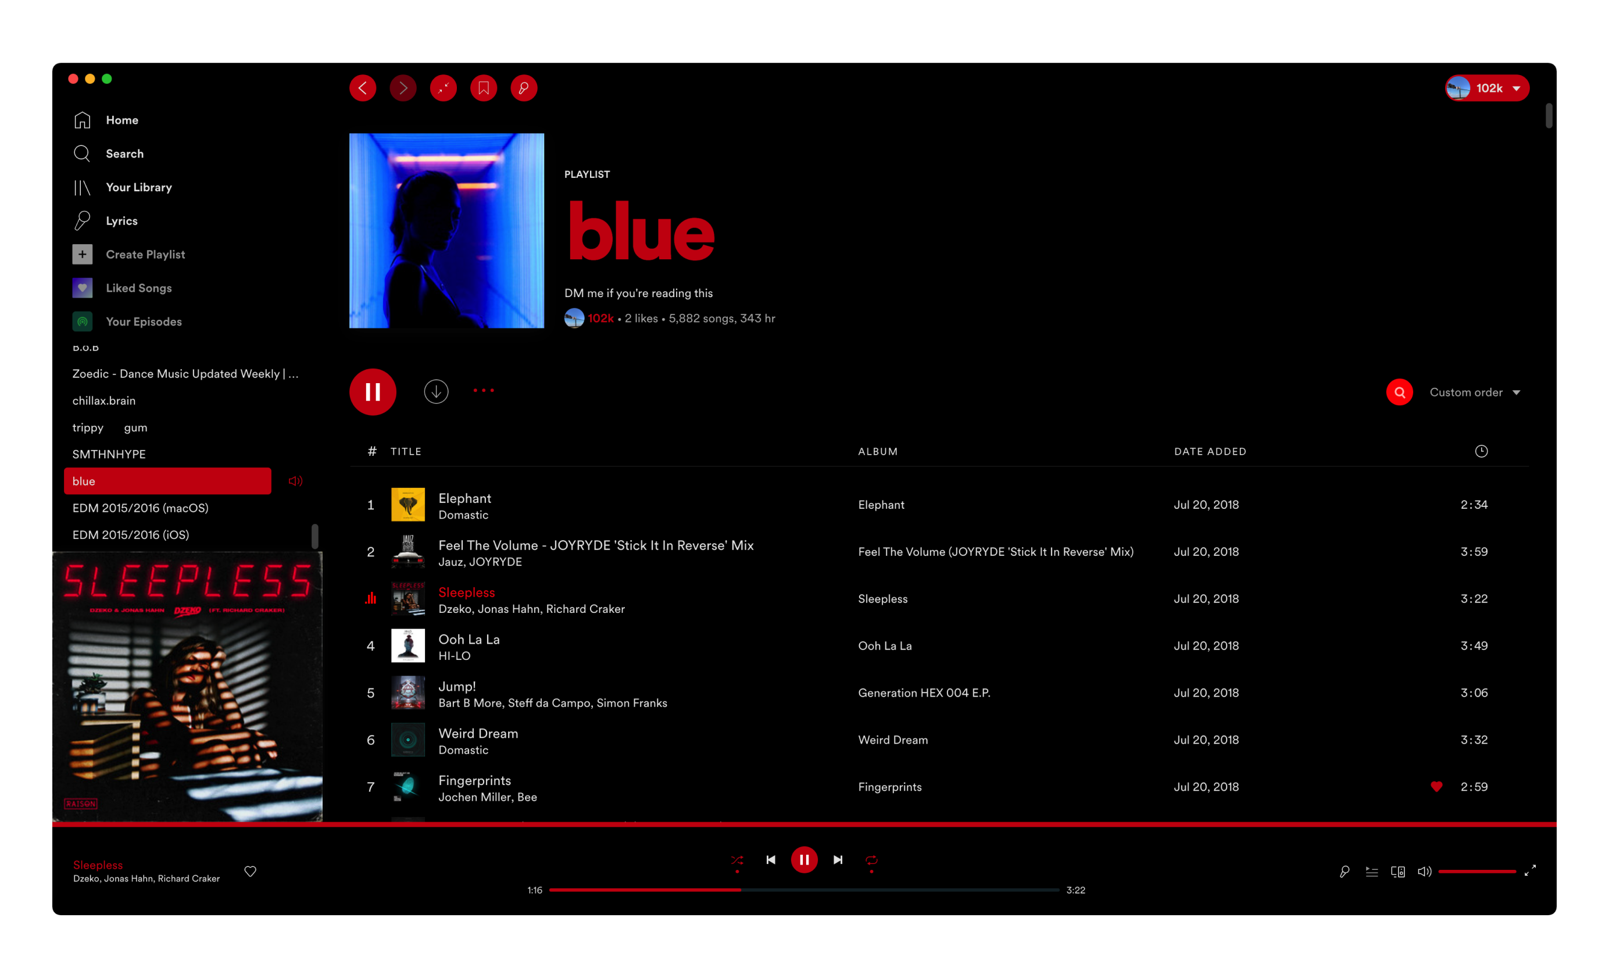The width and height of the screenshot is (1609, 978).
Task: Search within the playlist using magnifier
Action: (1399, 392)
